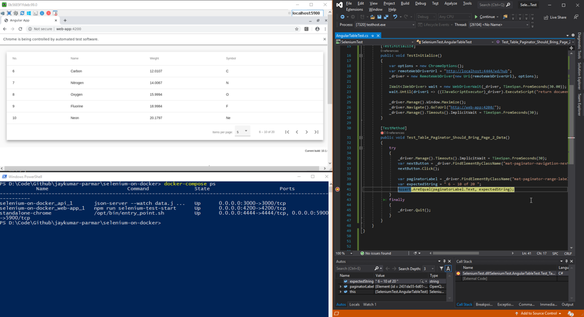Screen dimensions: 584x317
Task: Bookmark the page with the star icon
Action: pos(296,29)
